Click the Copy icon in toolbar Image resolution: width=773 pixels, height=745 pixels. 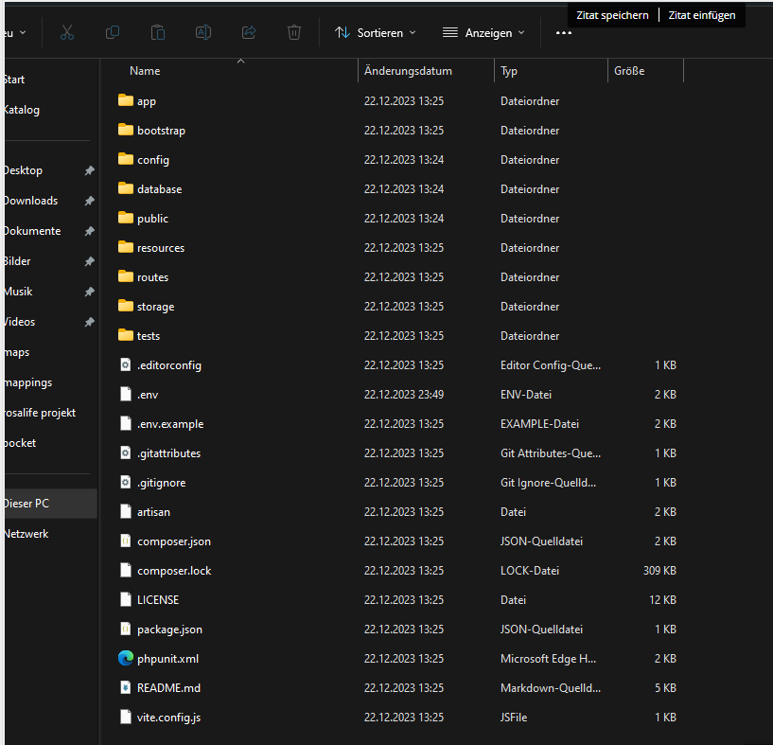click(x=113, y=32)
